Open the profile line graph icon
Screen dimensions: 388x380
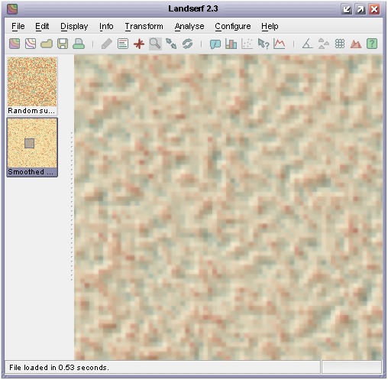(x=280, y=44)
